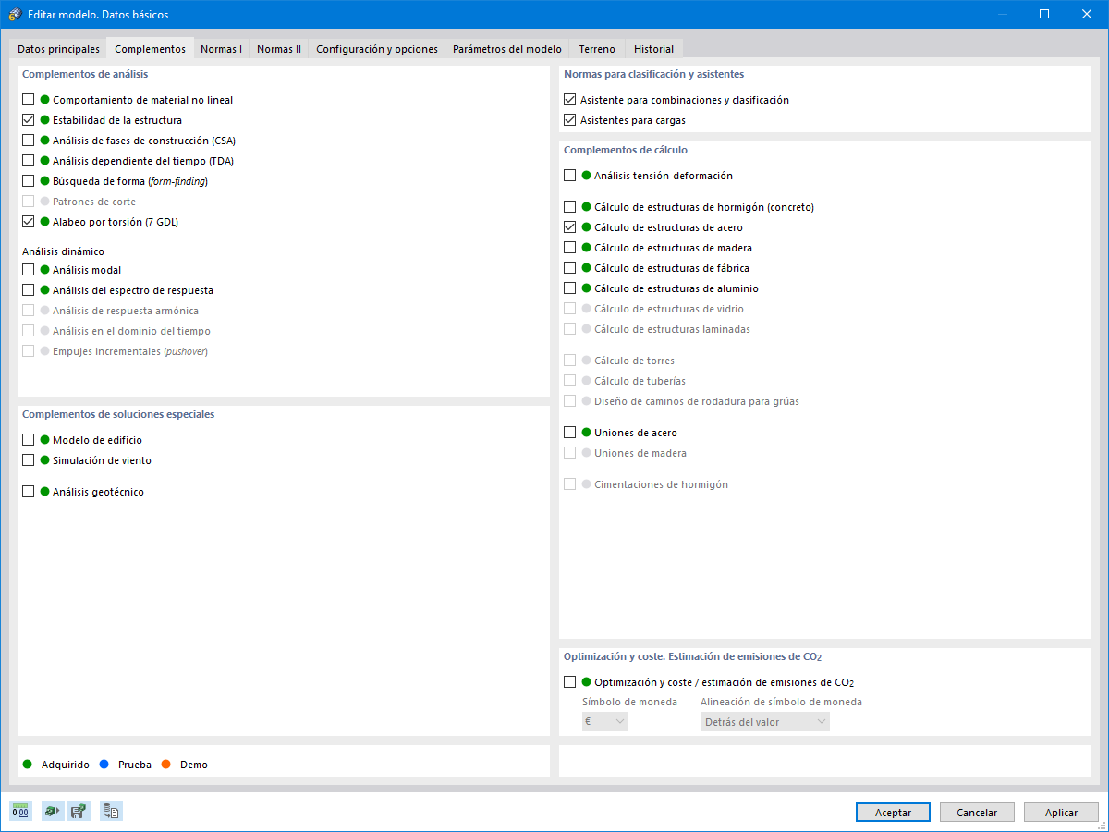Disable the Estabilidad de la estructura checkbox
The width and height of the screenshot is (1109, 832).
coord(27,119)
